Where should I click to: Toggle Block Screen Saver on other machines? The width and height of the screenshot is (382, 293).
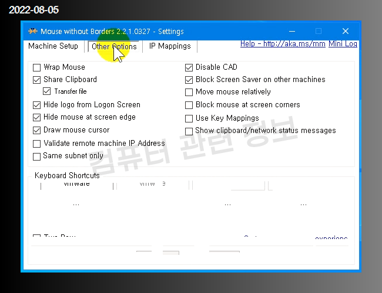(x=189, y=80)
